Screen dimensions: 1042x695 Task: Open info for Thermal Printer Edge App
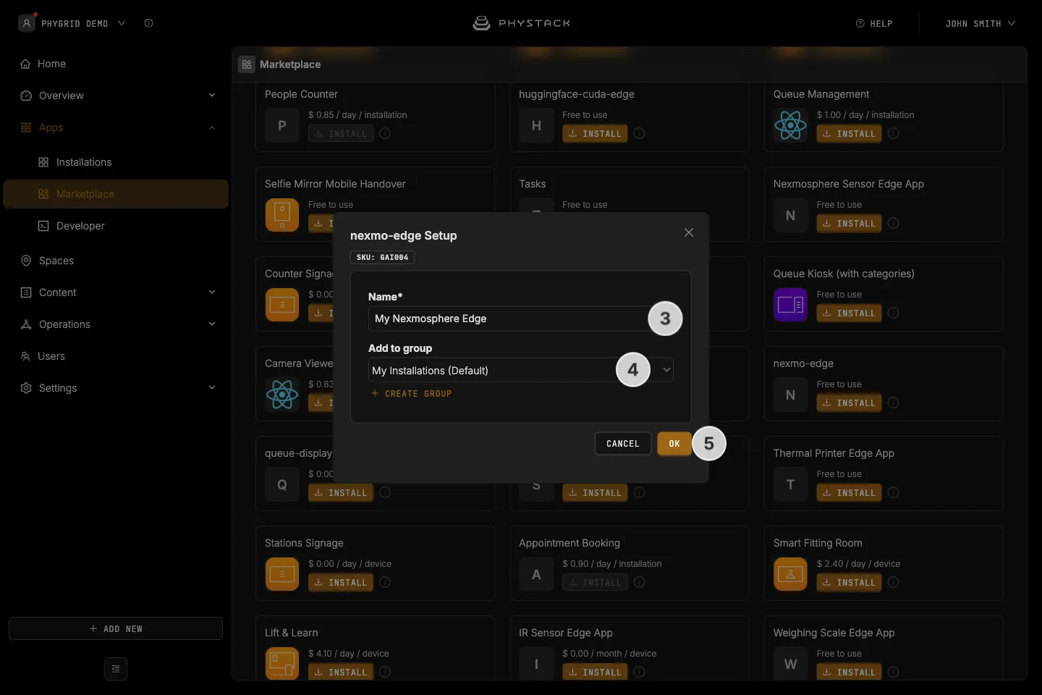894,492
